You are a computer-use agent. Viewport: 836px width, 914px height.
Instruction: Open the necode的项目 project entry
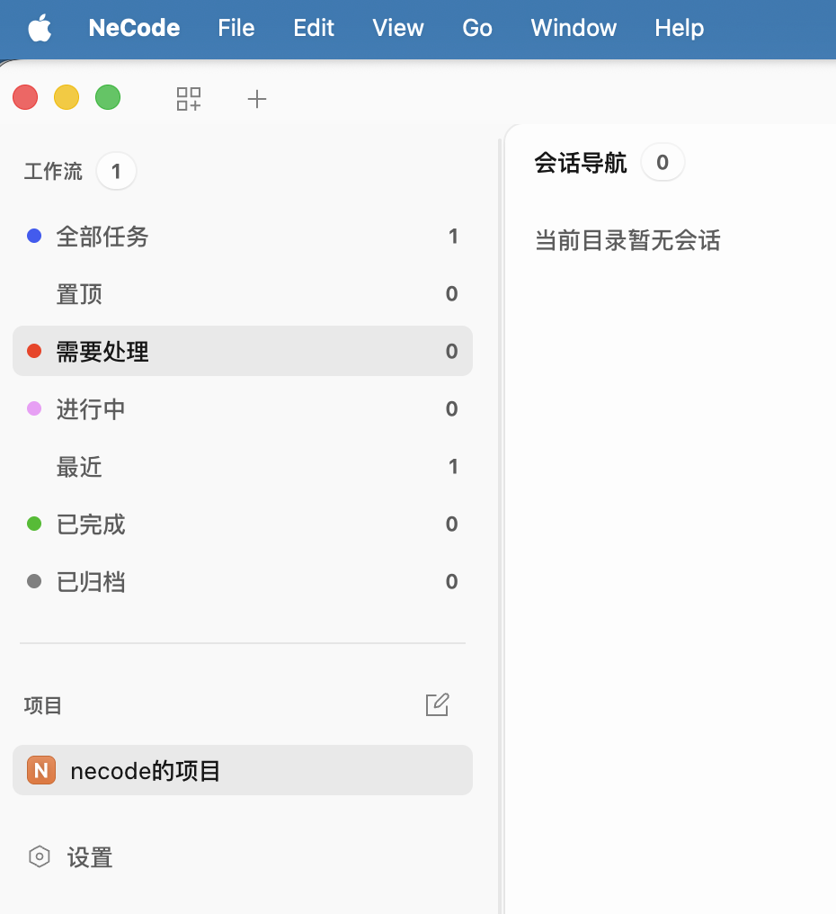point(243,770)
